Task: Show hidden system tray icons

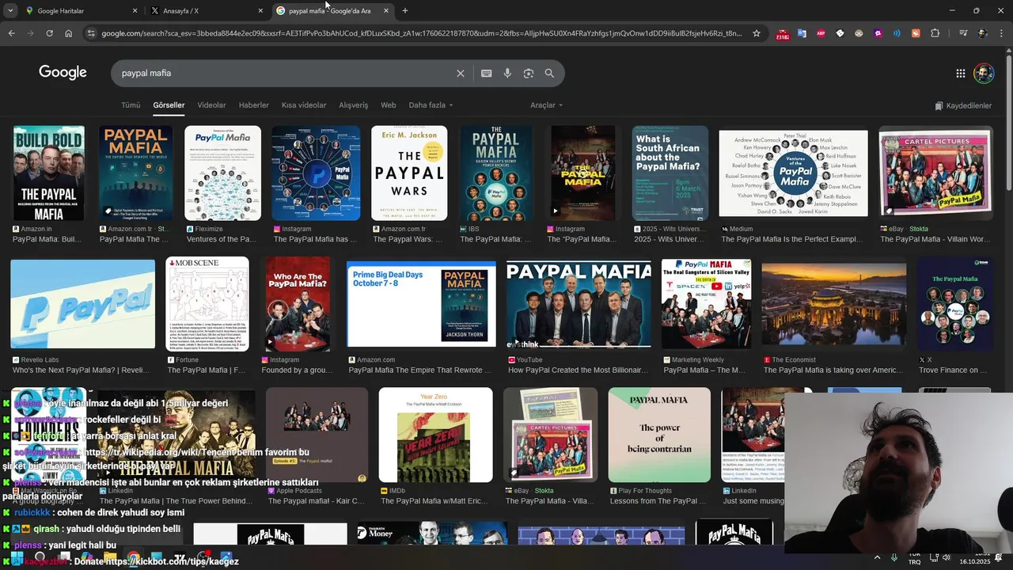Action: point(877,557)
